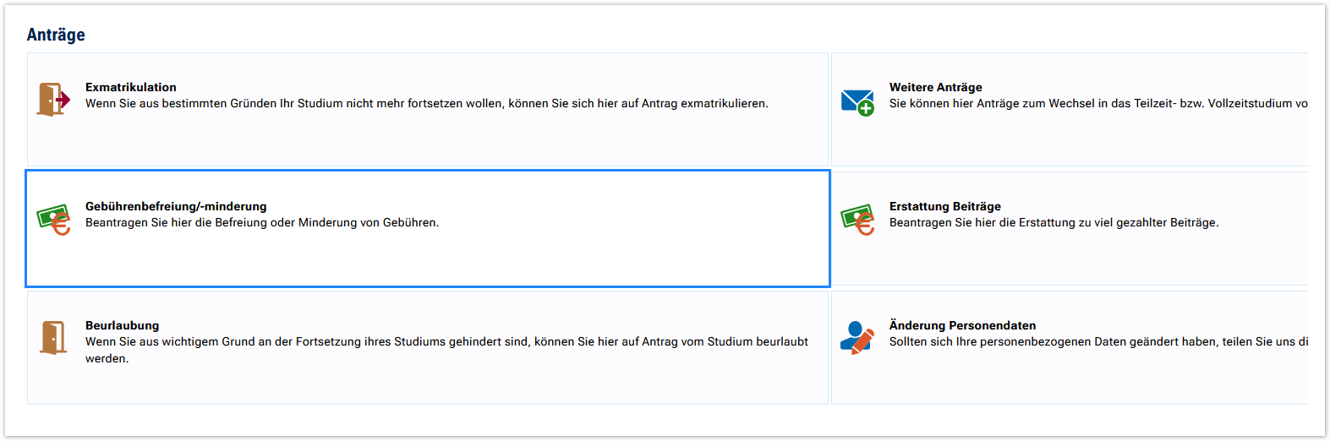Open the Erstattung Beiträge title link
This screenshot has height=441, width=1330.
point(944,206)
